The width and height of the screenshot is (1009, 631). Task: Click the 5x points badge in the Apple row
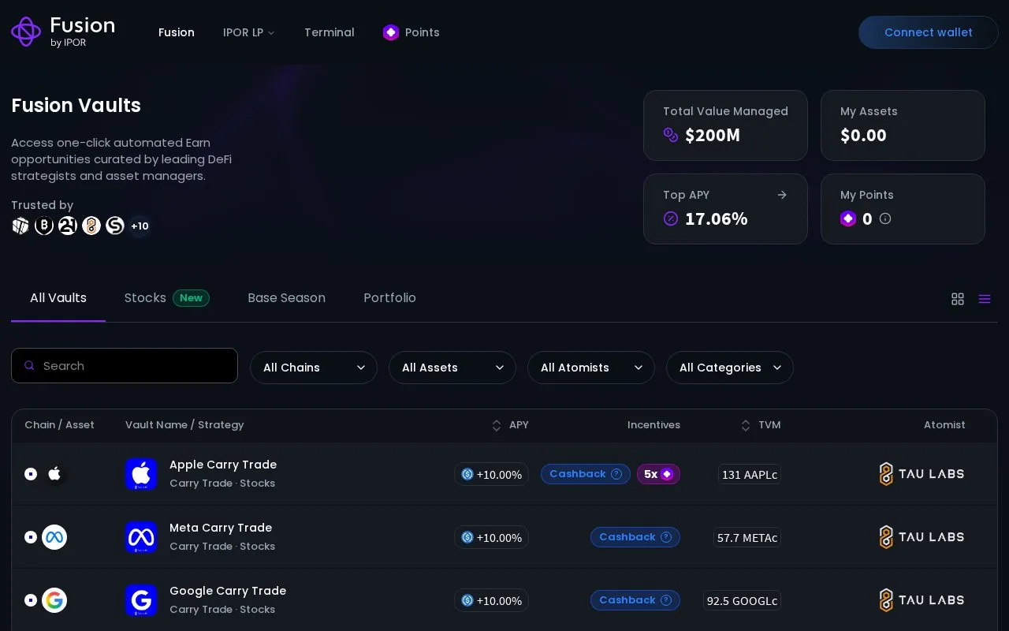click(658, 474)
